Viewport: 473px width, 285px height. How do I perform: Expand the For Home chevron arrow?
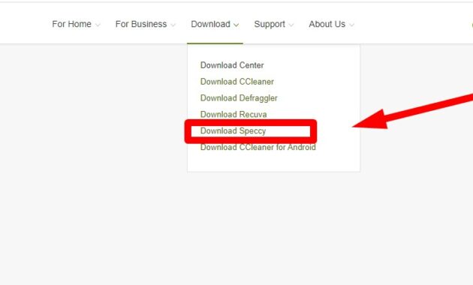tap(98, 25)
